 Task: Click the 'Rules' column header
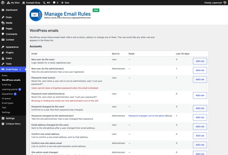[x=132, y=54]
